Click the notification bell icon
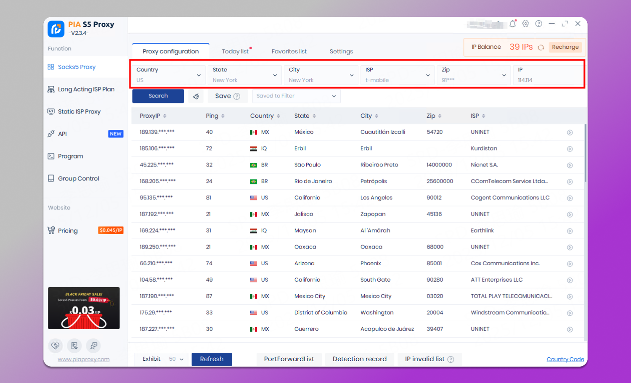The height and width of the screenshot is (383, 631). [x=512, y=24]
